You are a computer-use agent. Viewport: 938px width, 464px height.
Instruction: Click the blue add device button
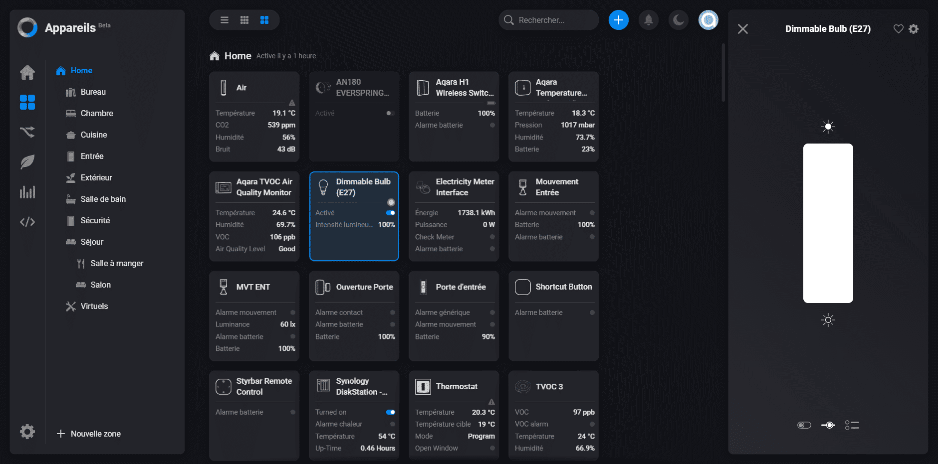coord(619,20)
